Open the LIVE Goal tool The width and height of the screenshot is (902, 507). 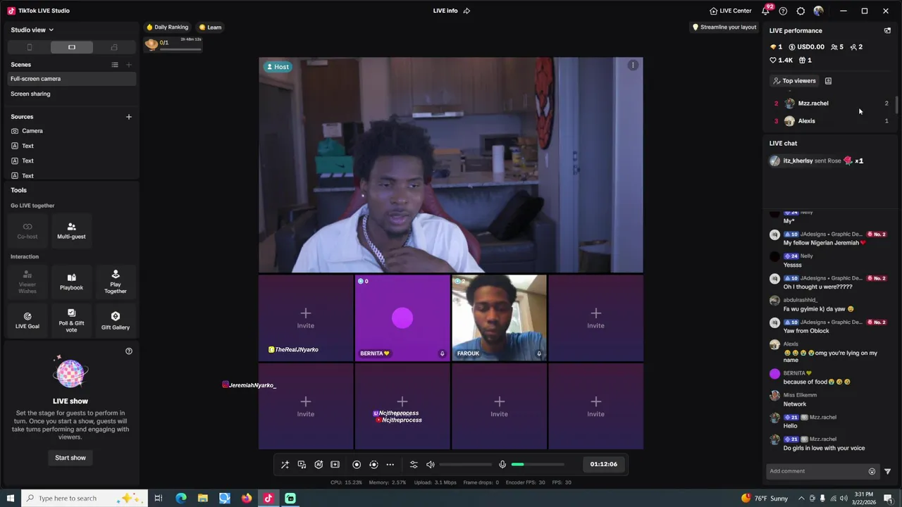pos(27,320)
